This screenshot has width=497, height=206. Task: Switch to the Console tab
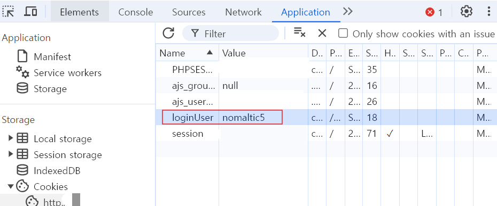pyautogui.click(x=136, y=12)
